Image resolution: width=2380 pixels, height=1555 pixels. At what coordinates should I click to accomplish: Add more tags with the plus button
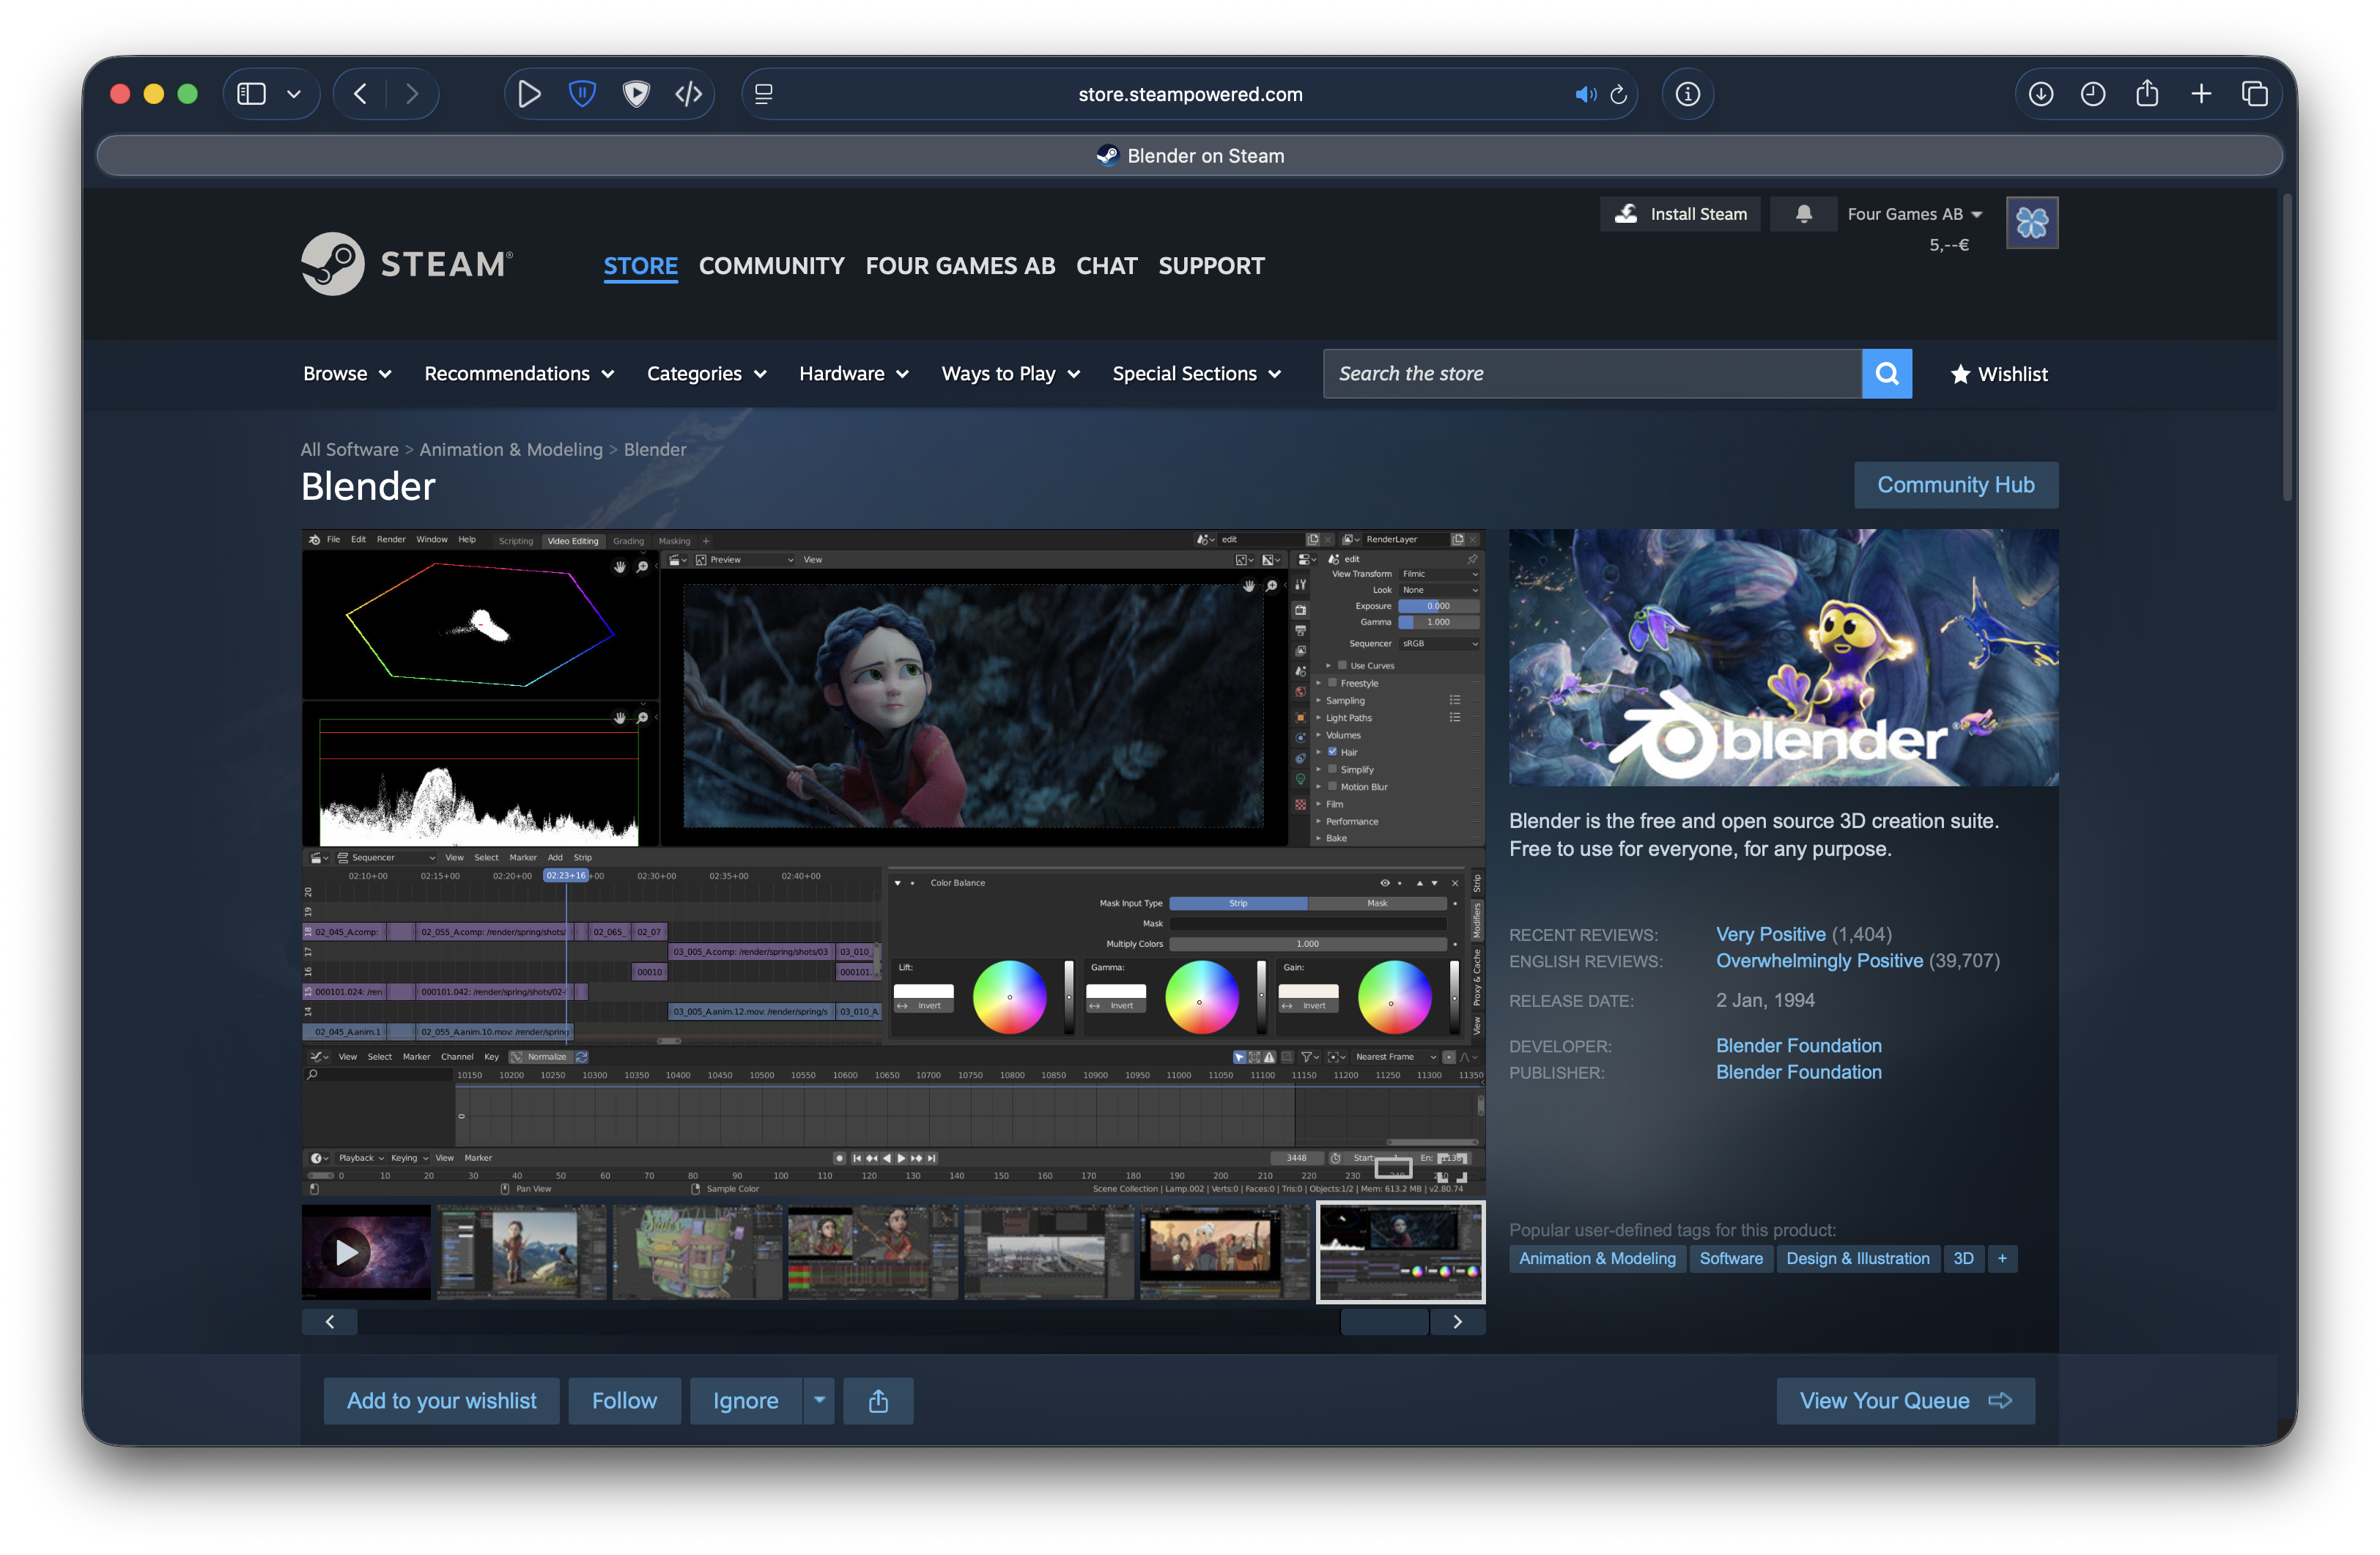[x=2002, y=1258]
